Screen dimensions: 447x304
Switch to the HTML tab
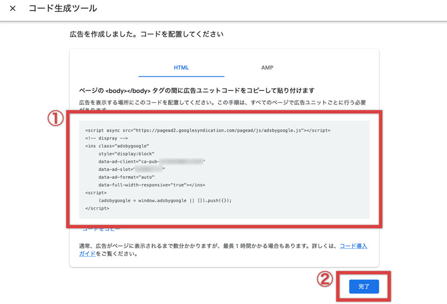pyautogui.click(x=181, y=67)
